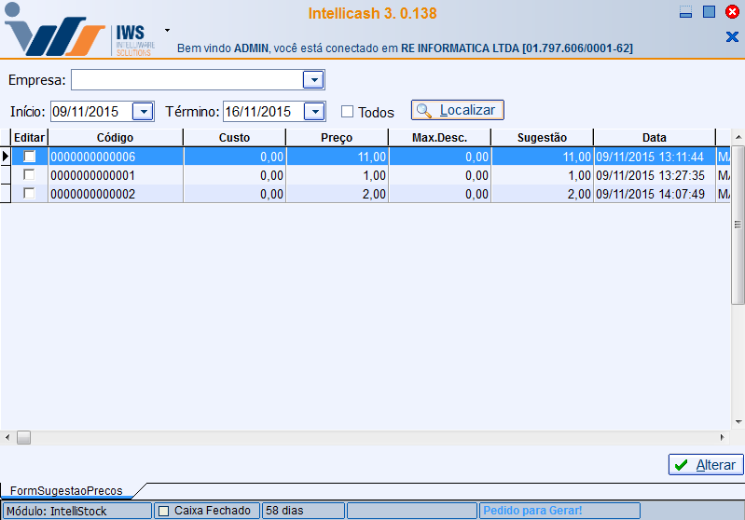This screenshot has width=745, height=520.
Task: Click the Preço value 2,00
Action: click(x=338, y=194)
